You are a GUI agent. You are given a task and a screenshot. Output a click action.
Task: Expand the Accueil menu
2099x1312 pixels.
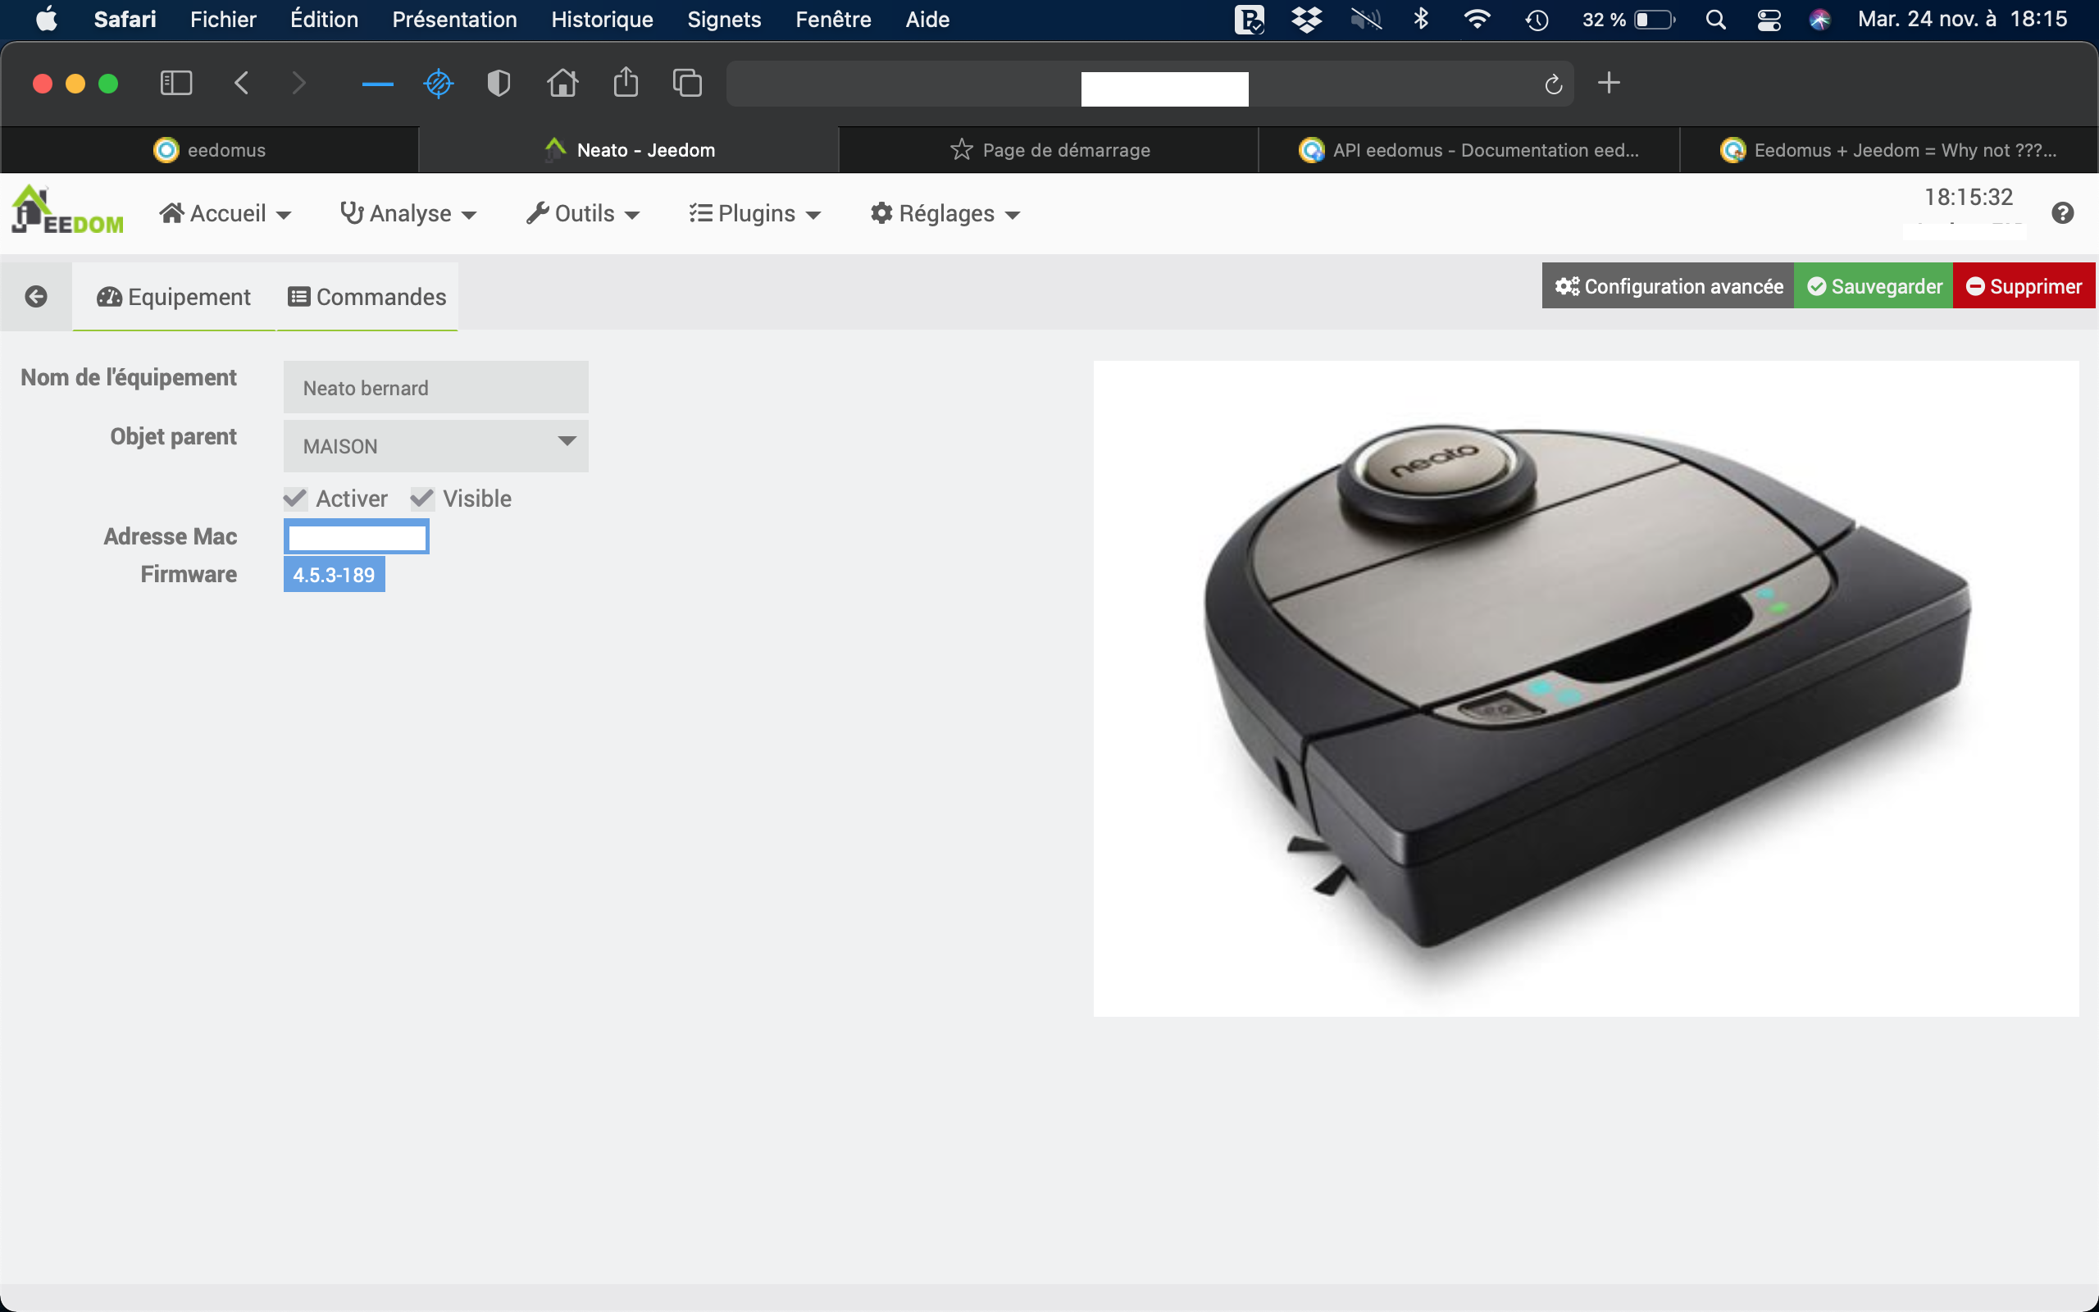pos(225,213)
